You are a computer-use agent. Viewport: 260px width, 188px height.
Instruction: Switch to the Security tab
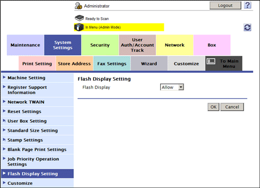(x=100, y=45)
